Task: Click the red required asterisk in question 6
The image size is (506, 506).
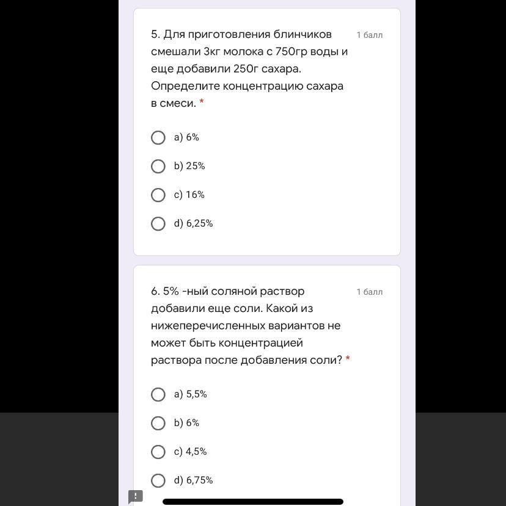Action: coord(348,360)
